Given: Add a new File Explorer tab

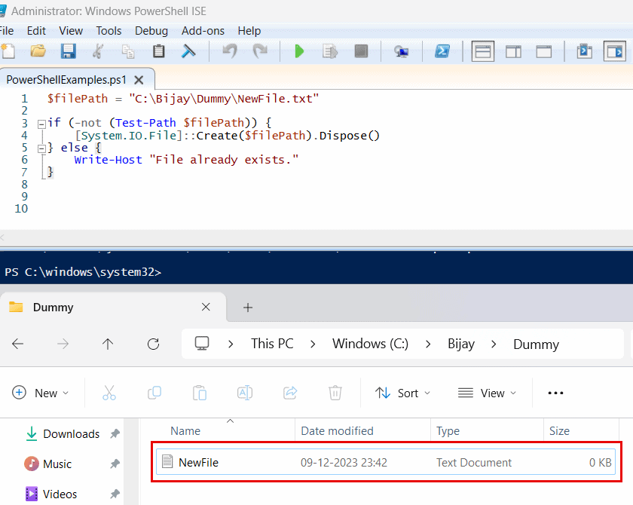Looking at the screenshot, I should (248, 308).
